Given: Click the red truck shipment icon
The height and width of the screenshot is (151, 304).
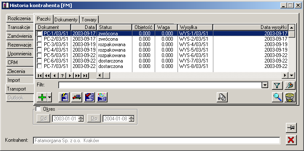Looking at the screenshot, I should (x=77, y=97).
